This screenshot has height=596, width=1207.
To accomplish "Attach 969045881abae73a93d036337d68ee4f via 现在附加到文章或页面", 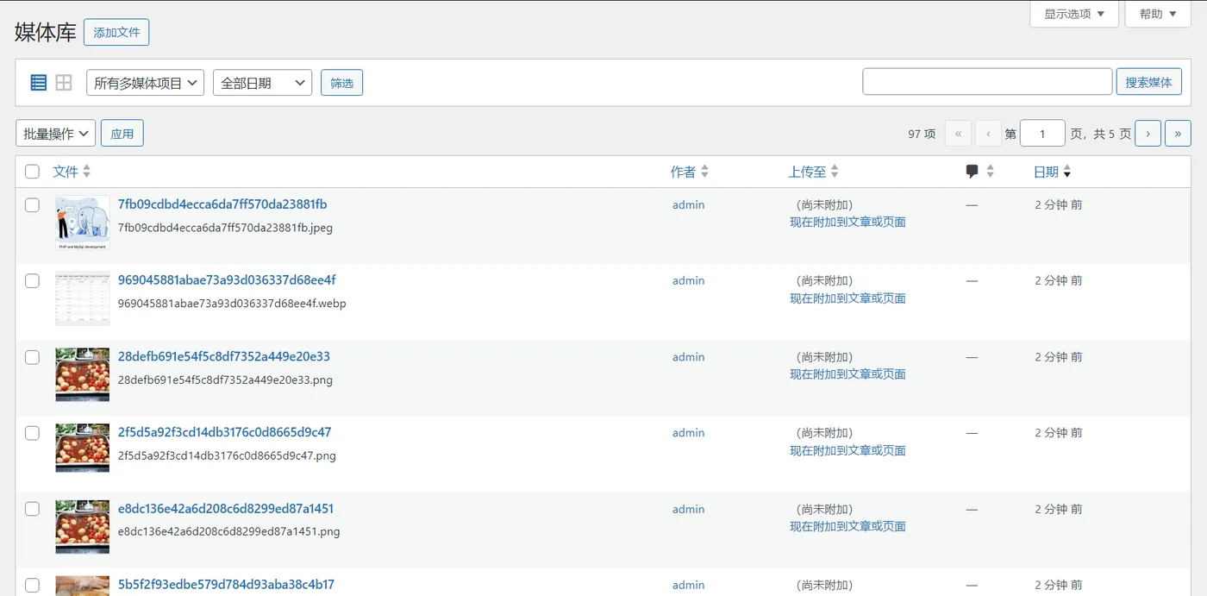I will (x=847, y=298).
